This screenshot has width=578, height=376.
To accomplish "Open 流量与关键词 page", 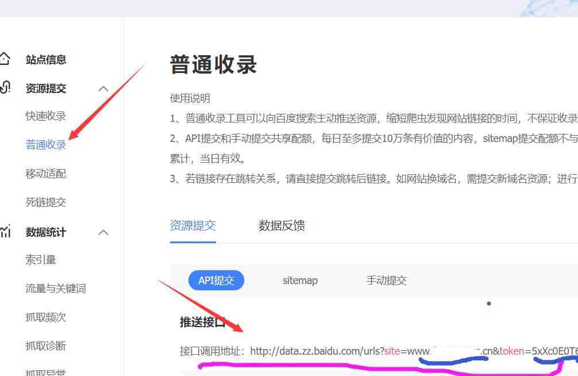I will tap(56, 289).
